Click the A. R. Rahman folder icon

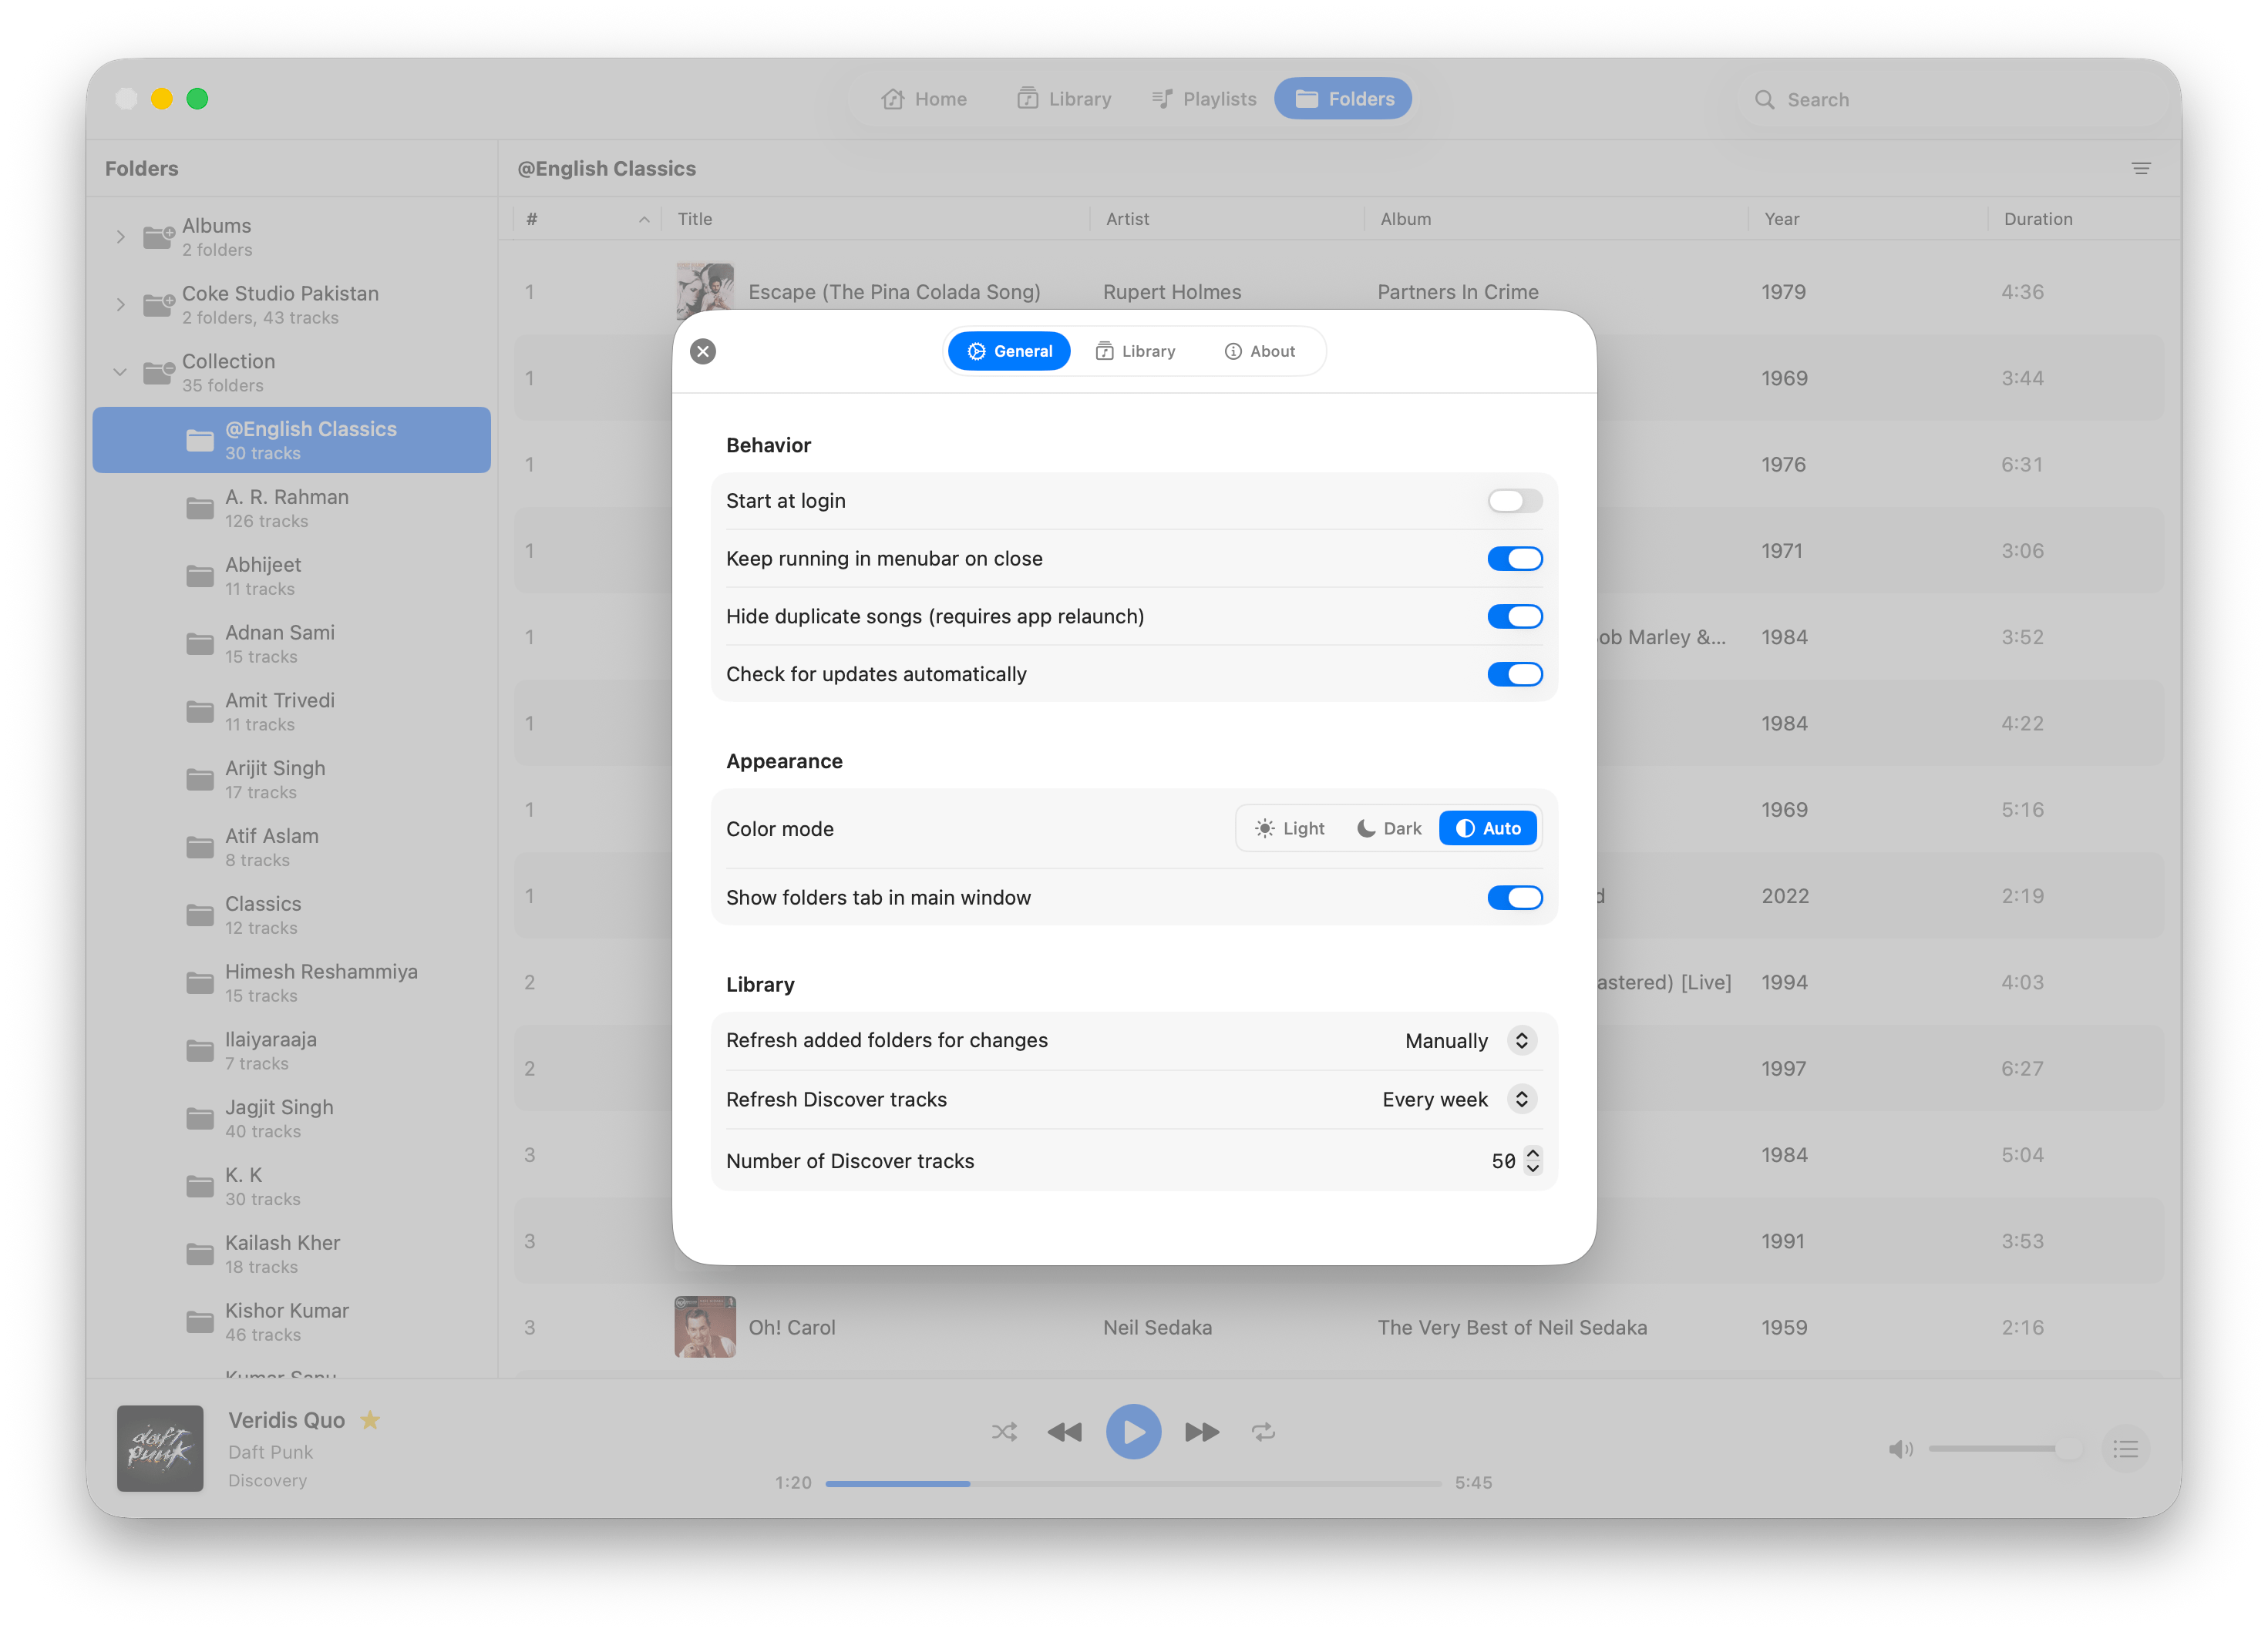(x=200, y=509)
